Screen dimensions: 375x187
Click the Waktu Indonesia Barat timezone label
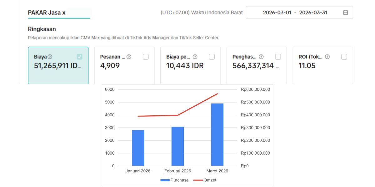click(202, 13)
